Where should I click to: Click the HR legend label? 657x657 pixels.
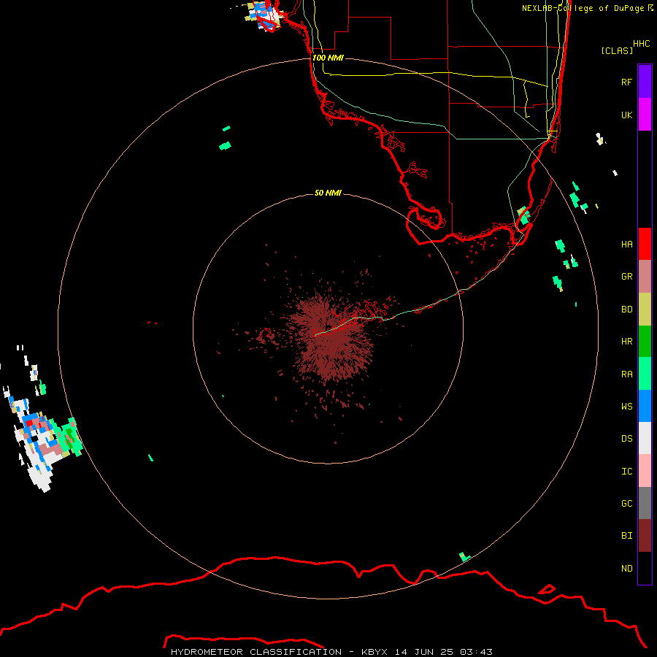pyautogui.click(x=626, y=342)
